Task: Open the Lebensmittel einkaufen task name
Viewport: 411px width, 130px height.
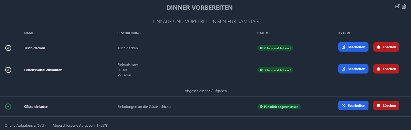Action: (x=43, y=70)
